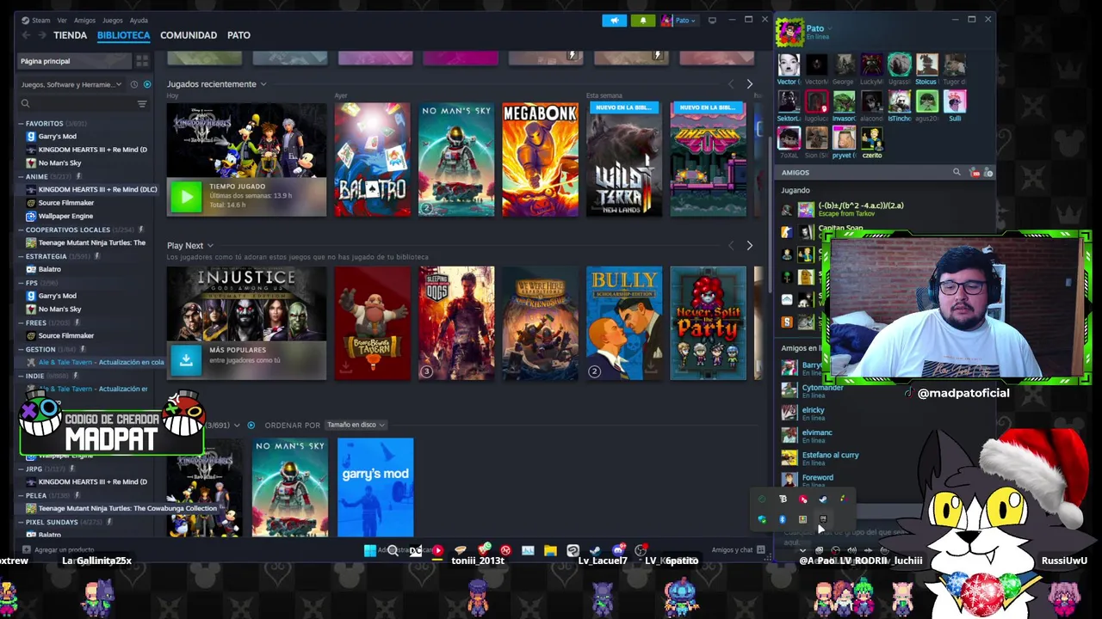Open the Never Split the Party cover
This screenshot has width=1102, height=619.
(x=708, y=323)
